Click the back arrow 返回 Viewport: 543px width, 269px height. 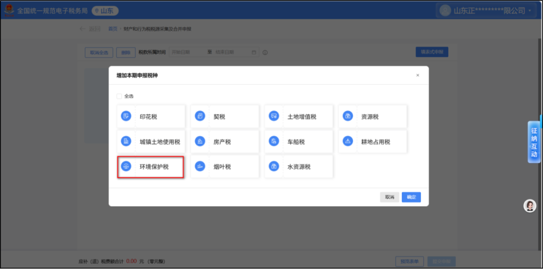[89, 29]
